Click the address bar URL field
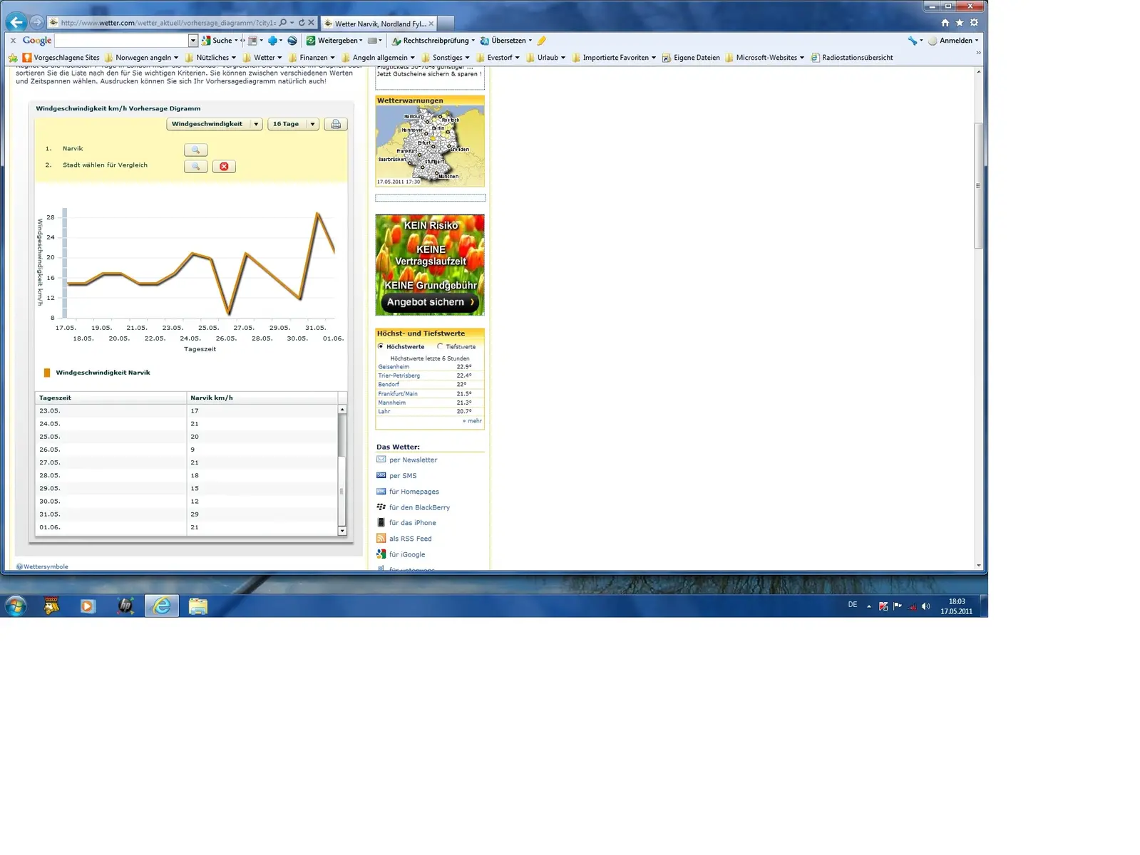Screen dimensions: 1140x855 coord(168,23)
